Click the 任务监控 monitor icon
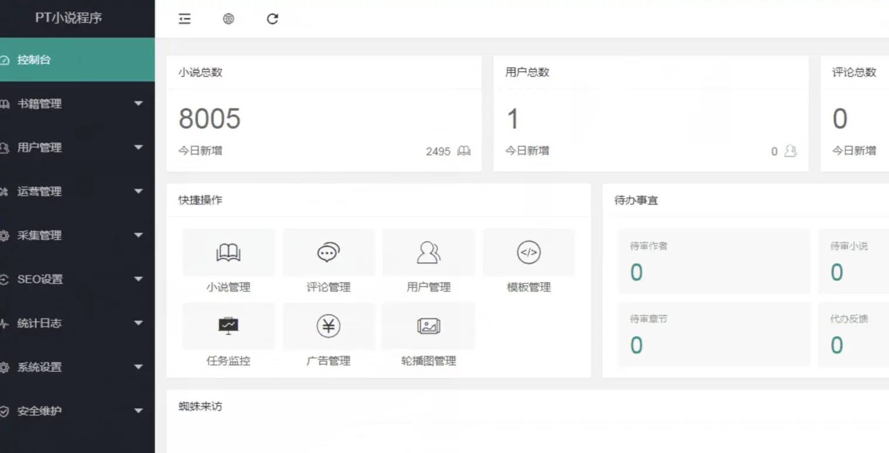 228,327
